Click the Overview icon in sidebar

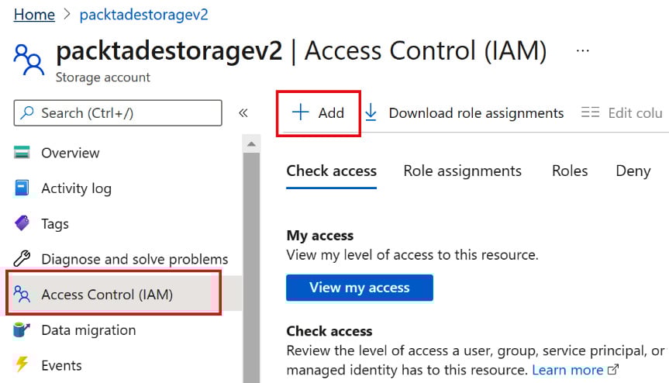[22, 153]
